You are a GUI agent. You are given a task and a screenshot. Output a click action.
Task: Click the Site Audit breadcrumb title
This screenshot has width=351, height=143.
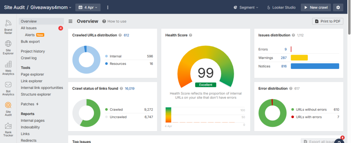pos(14,7)
